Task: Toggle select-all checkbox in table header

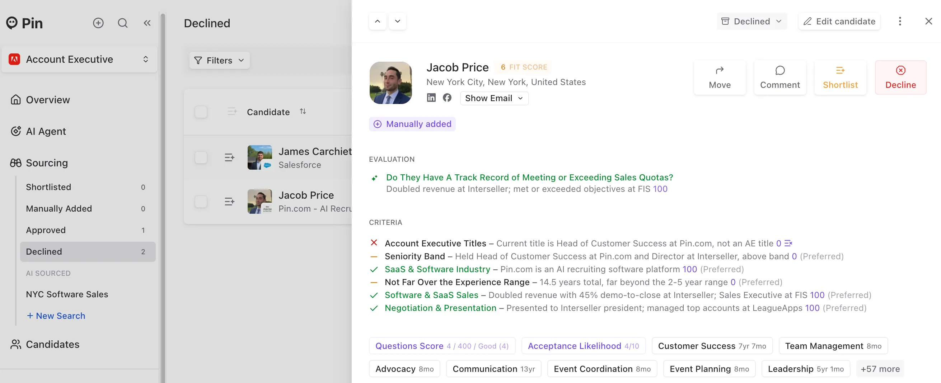Action: point(201,112)
